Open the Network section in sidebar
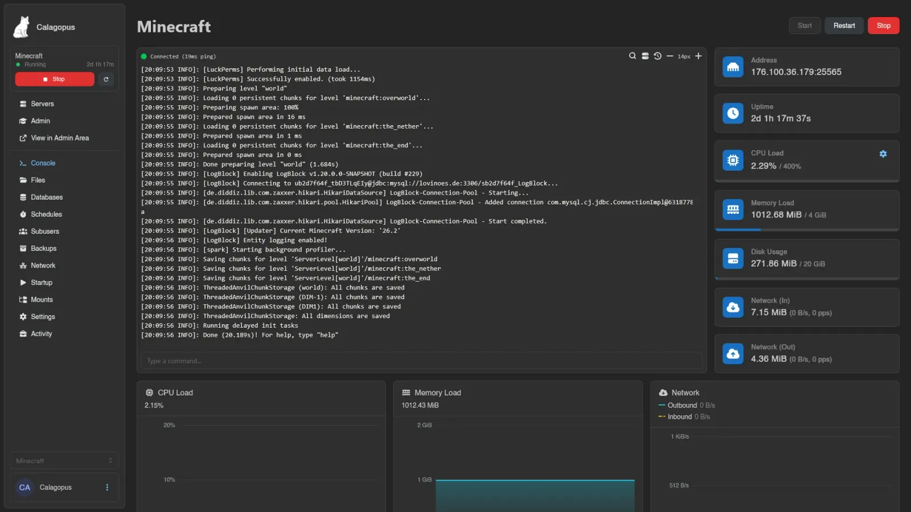 64,266
